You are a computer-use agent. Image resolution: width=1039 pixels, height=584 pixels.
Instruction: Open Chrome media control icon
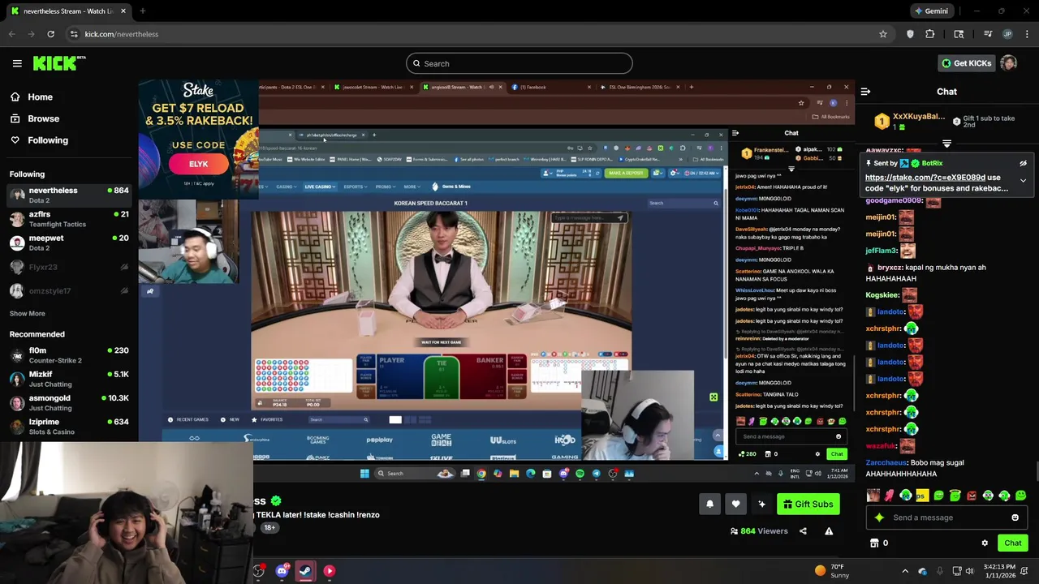[988, 34]
